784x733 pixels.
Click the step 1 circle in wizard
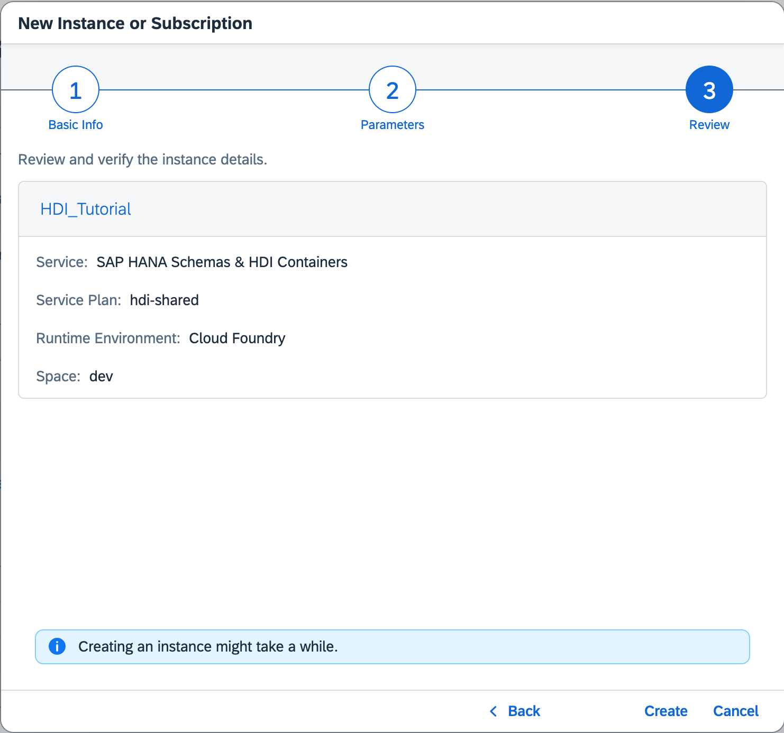coord(76,90)
